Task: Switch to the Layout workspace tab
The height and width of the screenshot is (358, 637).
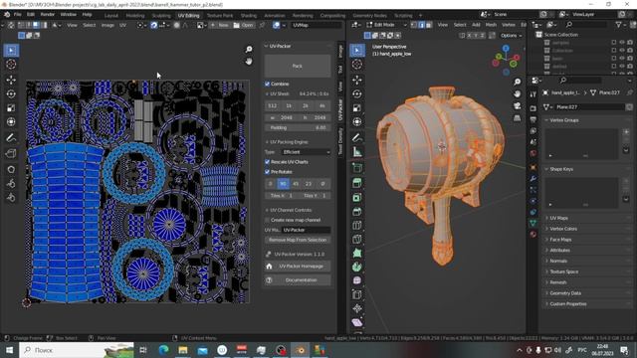Action: coord(110,16)
